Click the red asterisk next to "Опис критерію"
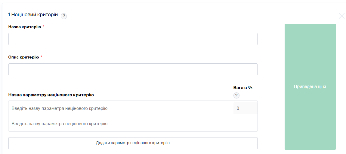Screen dimensions: 346x154 coord(42,57)
